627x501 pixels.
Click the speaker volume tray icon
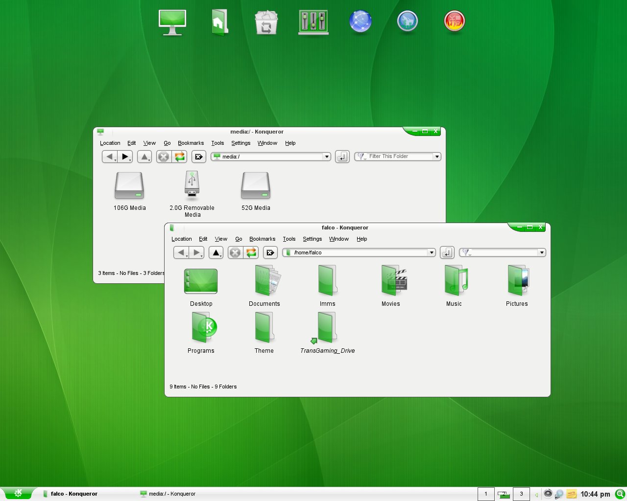pos(548,494)
